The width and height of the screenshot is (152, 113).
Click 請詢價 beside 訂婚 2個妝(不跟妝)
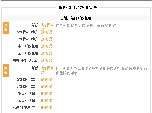pos(47,32)
